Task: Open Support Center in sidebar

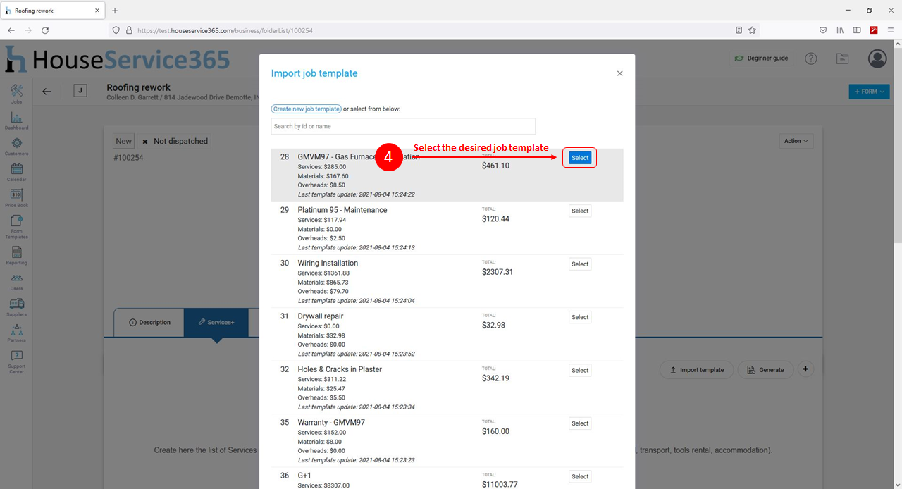Action: click(17, 361)
